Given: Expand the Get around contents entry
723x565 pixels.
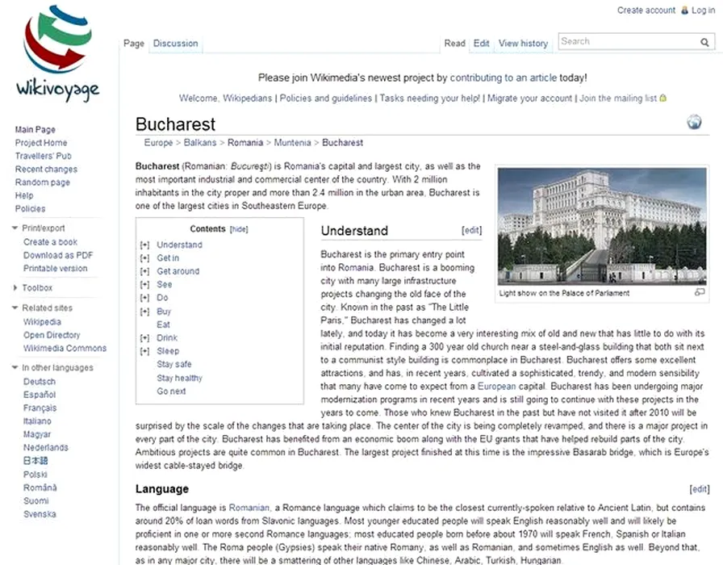Looking at the screenshot, I should click(144, 272).
